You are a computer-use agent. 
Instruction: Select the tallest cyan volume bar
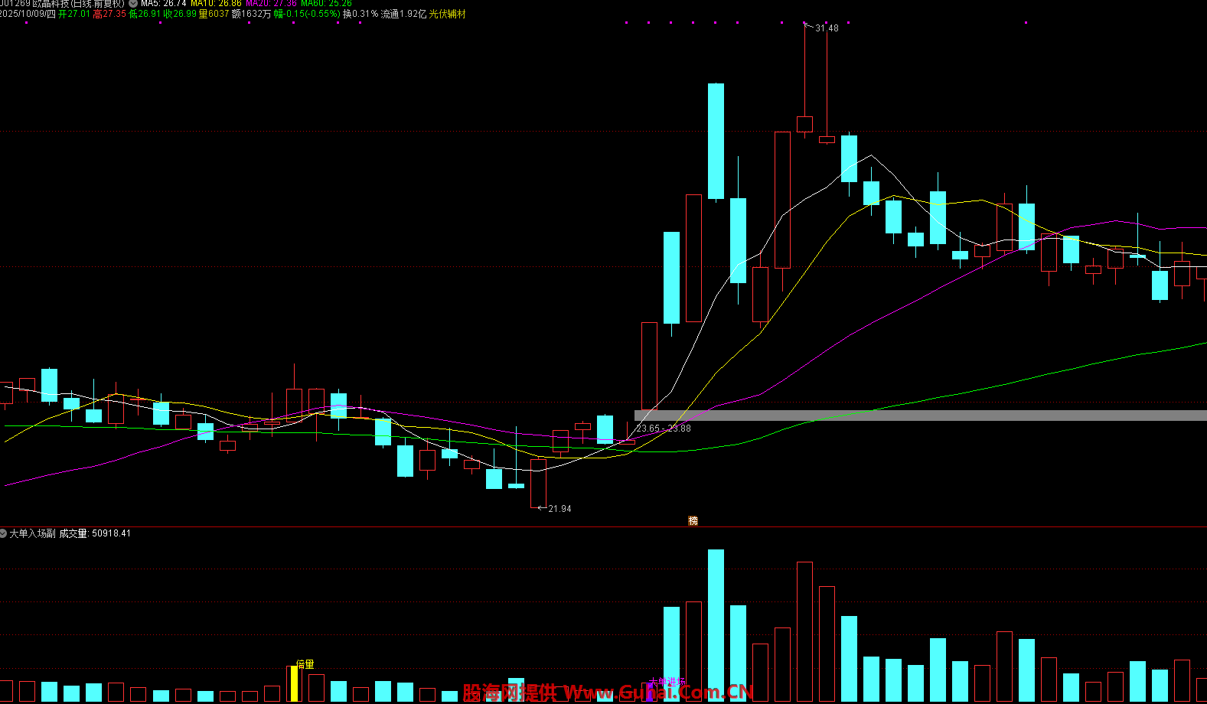(716, 625)
